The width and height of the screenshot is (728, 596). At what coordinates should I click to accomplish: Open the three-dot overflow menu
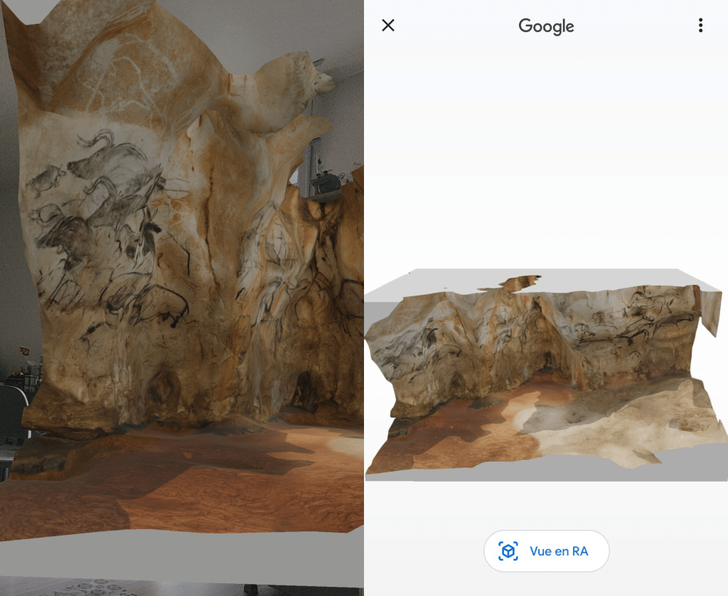coord(700,26)
